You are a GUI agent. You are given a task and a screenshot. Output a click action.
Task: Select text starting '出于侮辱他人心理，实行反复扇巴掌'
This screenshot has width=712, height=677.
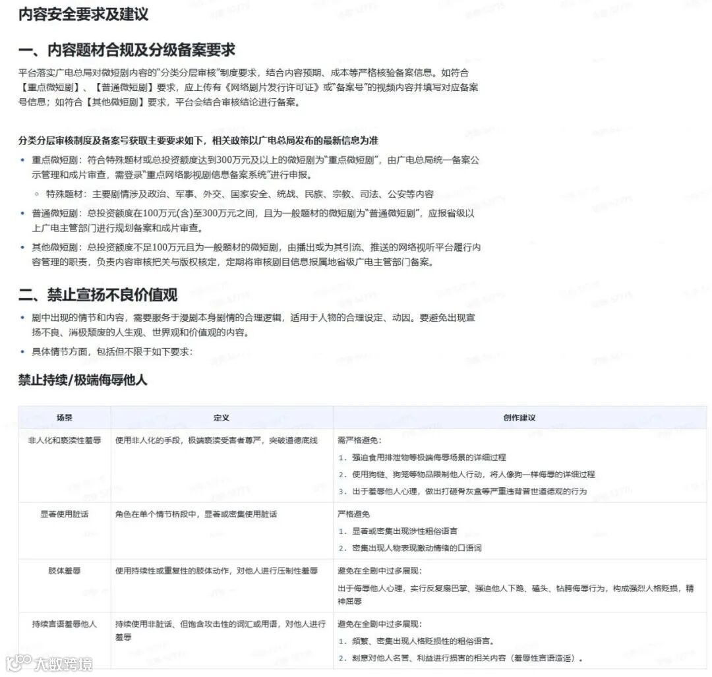(516, 595)
